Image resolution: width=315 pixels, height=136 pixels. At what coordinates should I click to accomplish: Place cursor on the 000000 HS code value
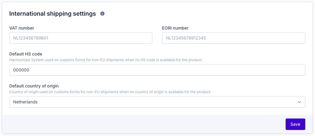pos(21,70)
